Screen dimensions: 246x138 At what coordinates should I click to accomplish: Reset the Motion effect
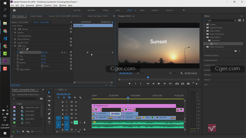coord(71,29)
